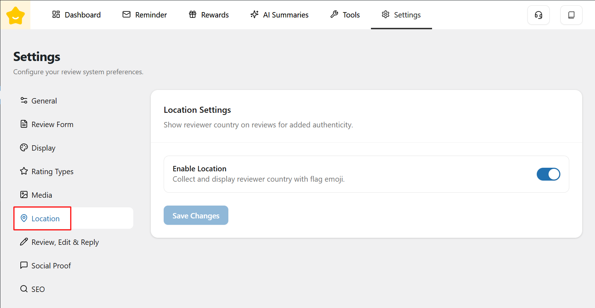Viewport: 595px width, 308px height.
Task: Go to the Rewards tab
Action: point(209,15)
